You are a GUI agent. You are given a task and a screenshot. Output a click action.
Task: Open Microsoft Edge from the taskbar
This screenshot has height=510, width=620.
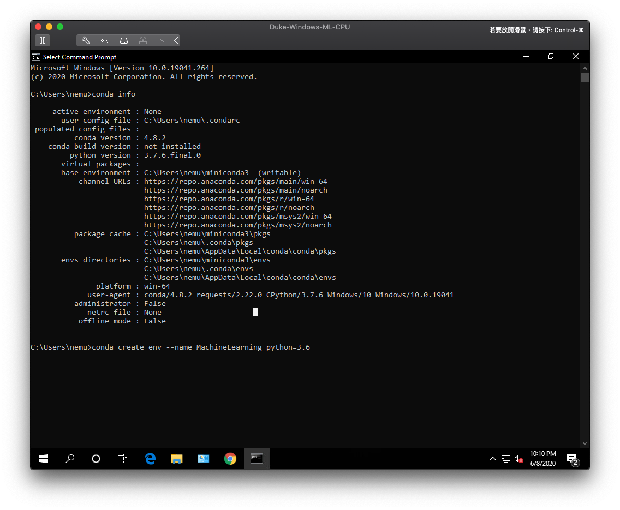point(150,459)
